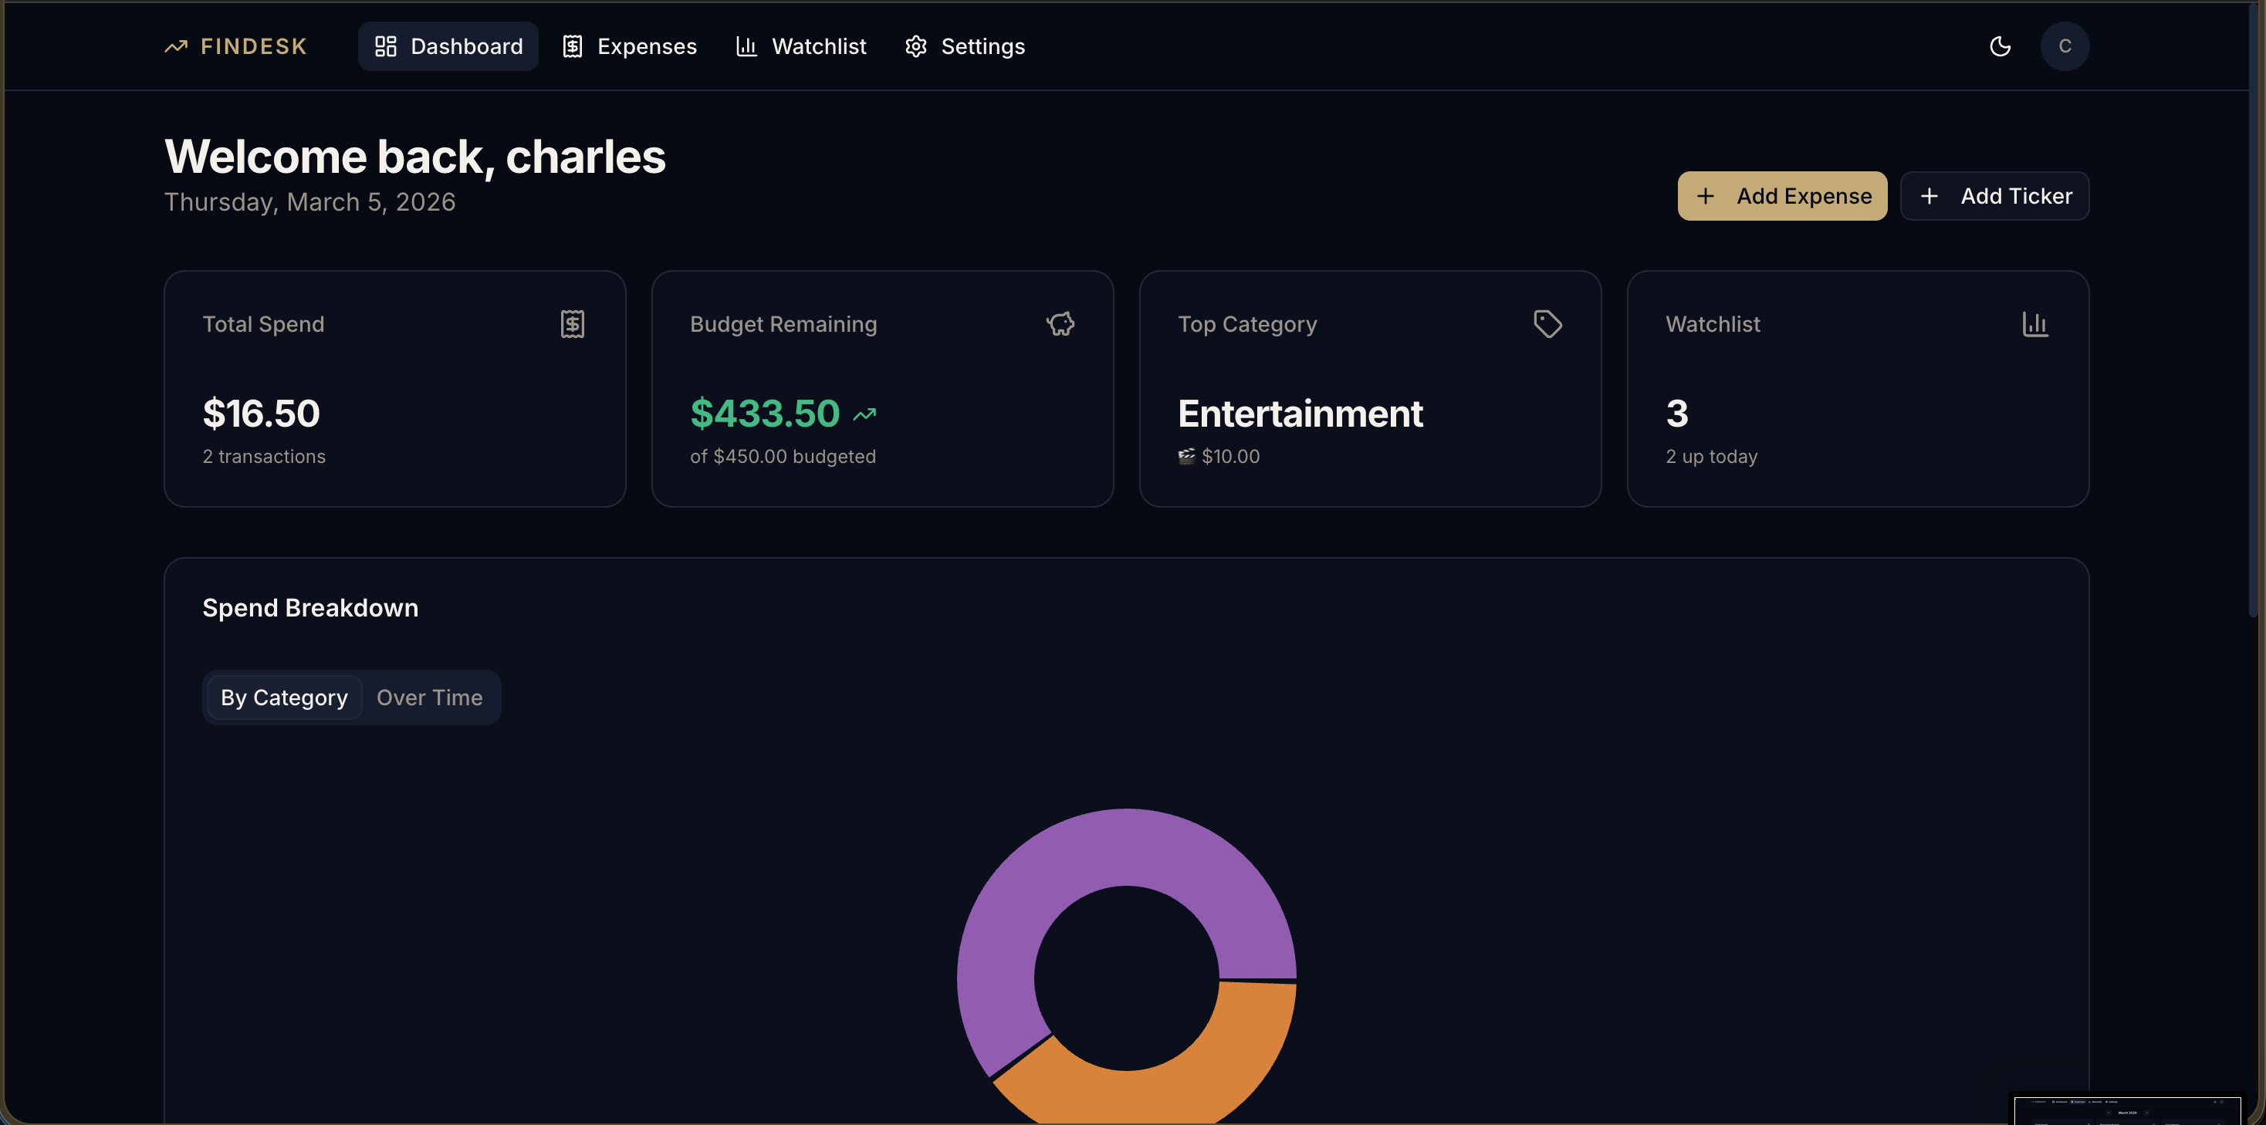
Task: Toggle dark mode with the moon icon
Action: (x=2001, y=46)
